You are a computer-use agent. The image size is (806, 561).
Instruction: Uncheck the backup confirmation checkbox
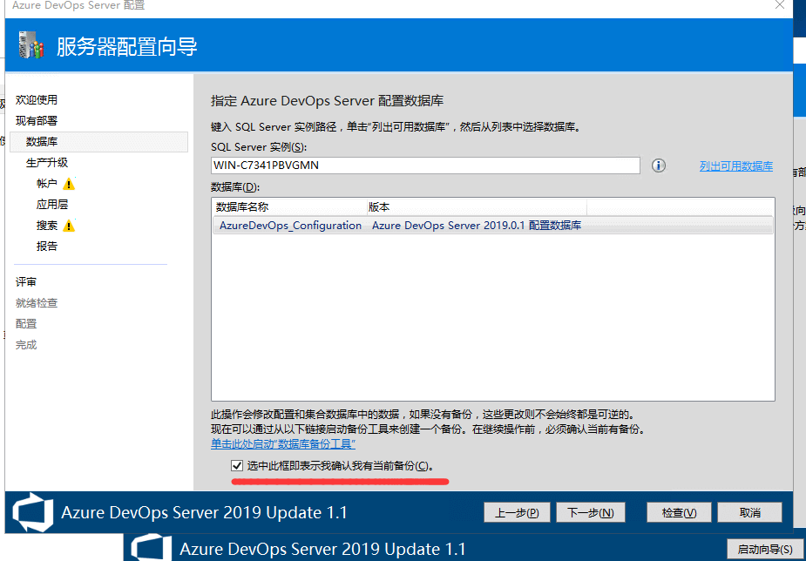click(x=237, y=466)
